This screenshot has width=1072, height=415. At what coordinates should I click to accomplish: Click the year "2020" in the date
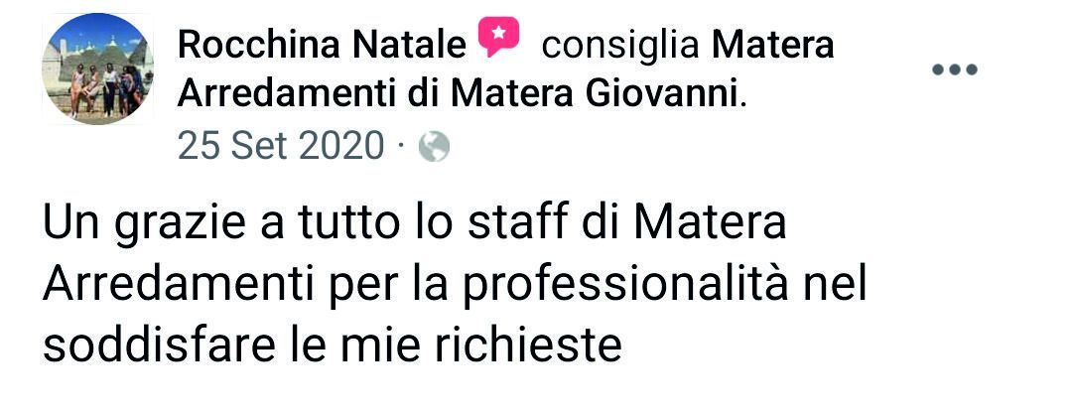340,146
